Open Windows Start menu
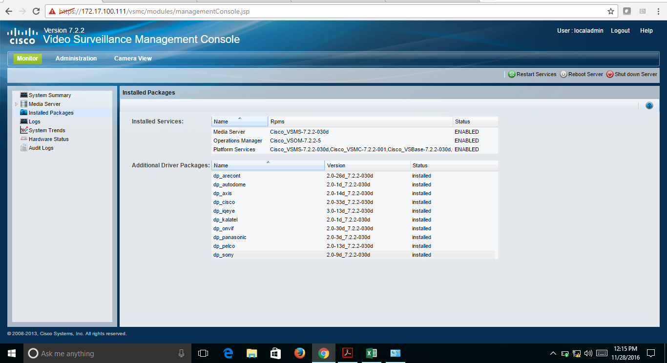 pyautogui.click(x=12, y=353)
